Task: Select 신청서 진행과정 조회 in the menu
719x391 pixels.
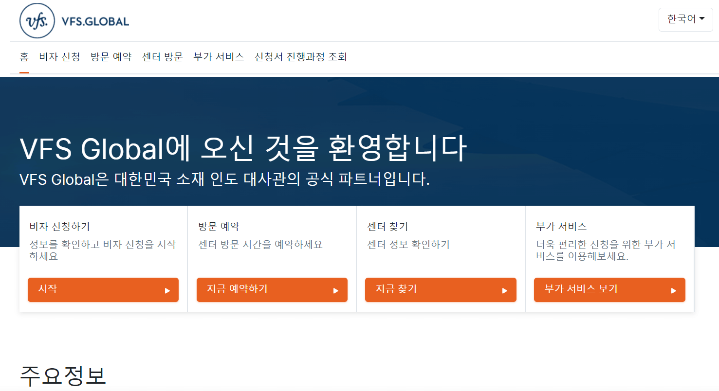Action: [x=301, y=57]
